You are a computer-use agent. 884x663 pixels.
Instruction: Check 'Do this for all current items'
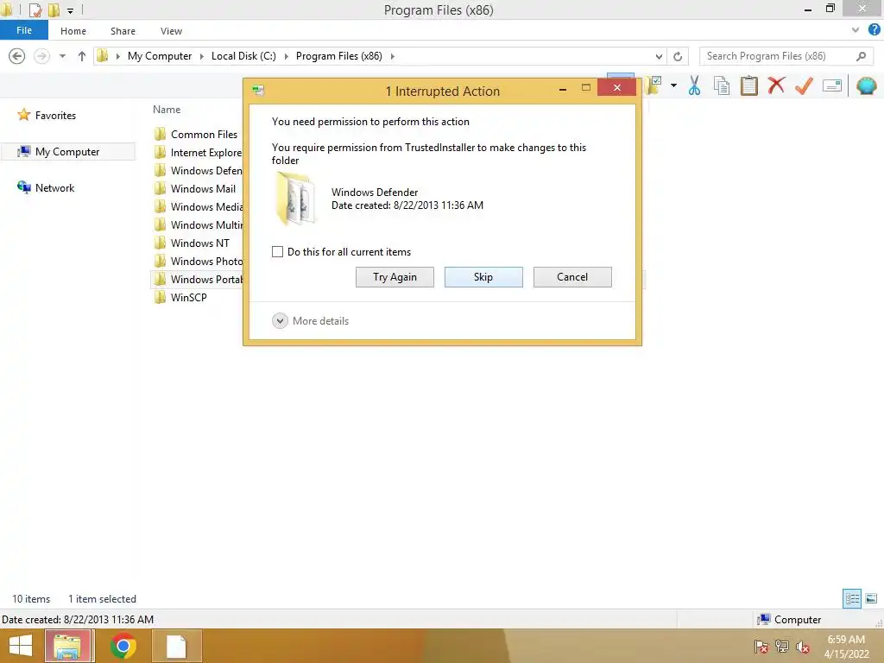[277, 251]
